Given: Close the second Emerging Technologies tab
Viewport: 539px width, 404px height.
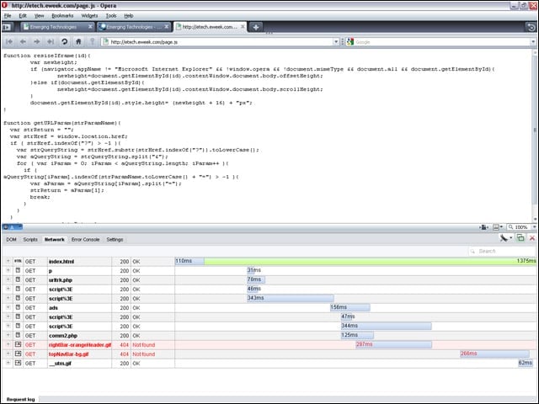Looking at the screenshot, I should [x=167, y=26].
